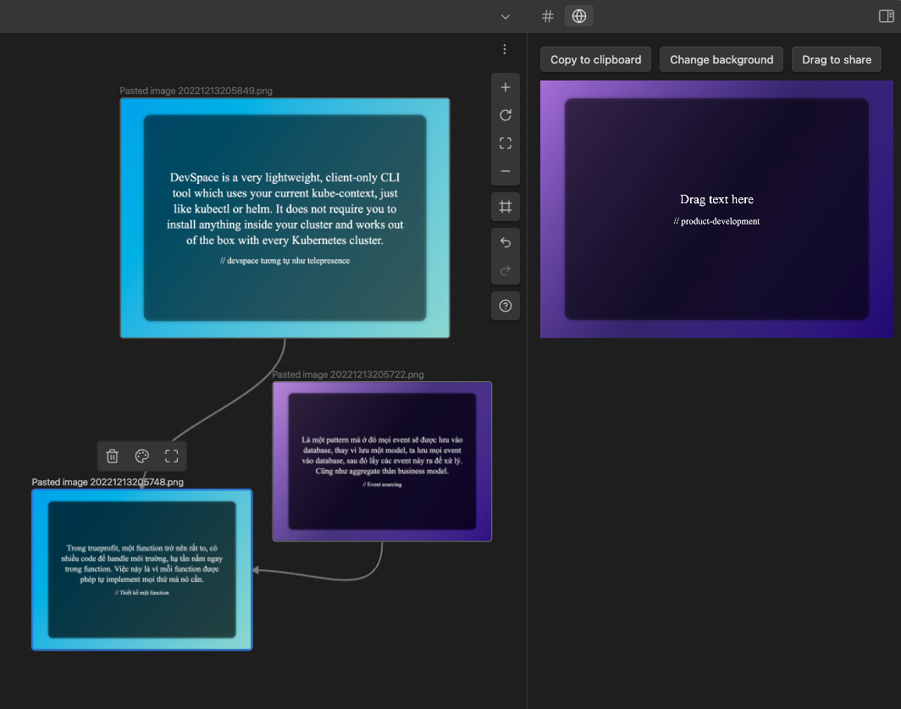Image resolution: width=901 pixels, height=709 pixels.
Task: Click Copy to clipboard button
Action: (595, 60)
